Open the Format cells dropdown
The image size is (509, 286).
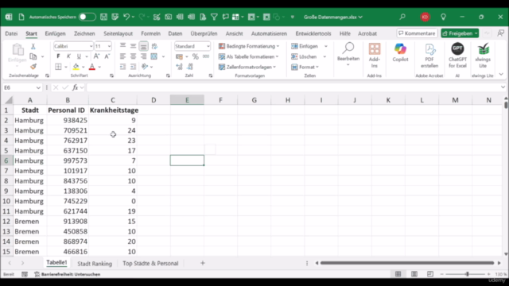tap(305, 67)
